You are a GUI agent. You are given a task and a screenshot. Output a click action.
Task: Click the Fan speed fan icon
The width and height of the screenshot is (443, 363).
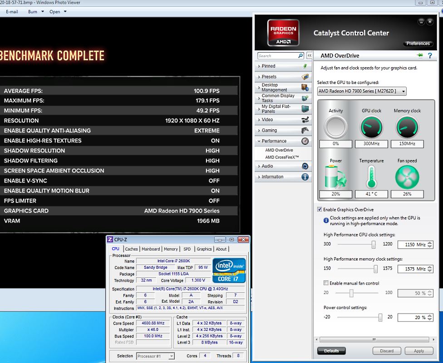[407, 177]
